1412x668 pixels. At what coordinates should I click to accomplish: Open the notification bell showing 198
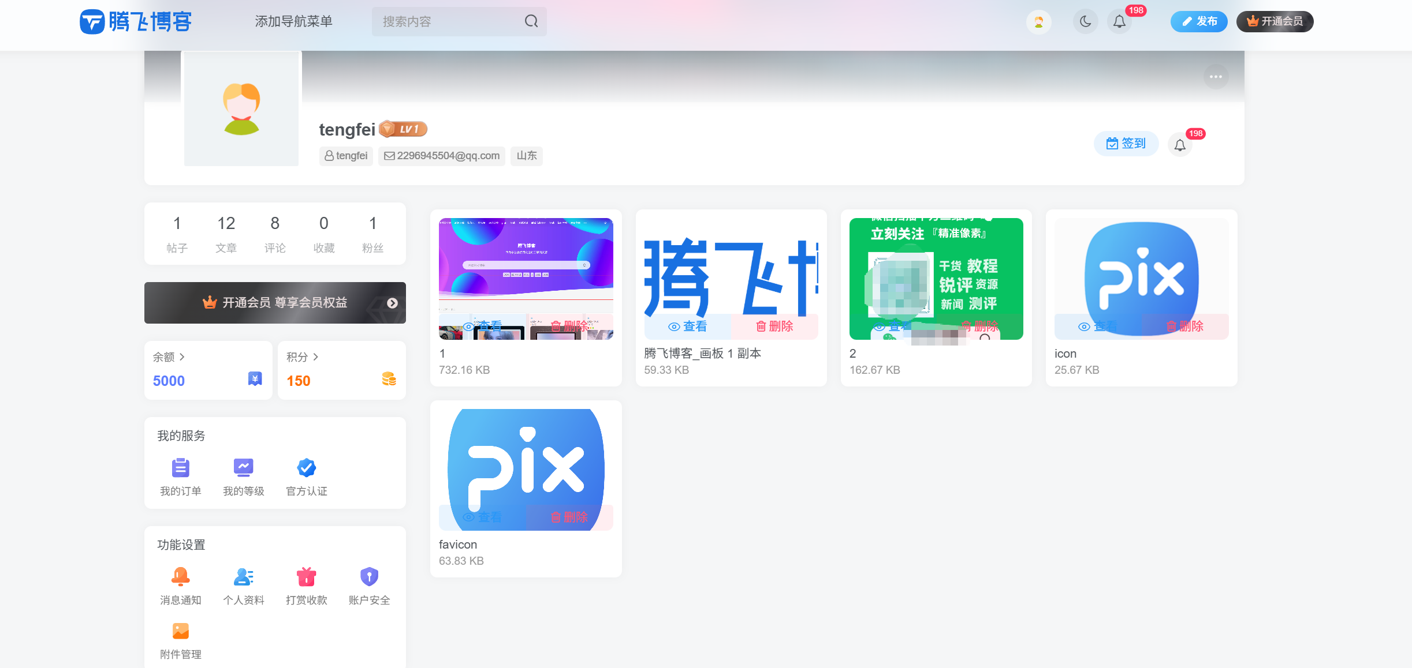pyautogui.click(x=1119, y=21)
